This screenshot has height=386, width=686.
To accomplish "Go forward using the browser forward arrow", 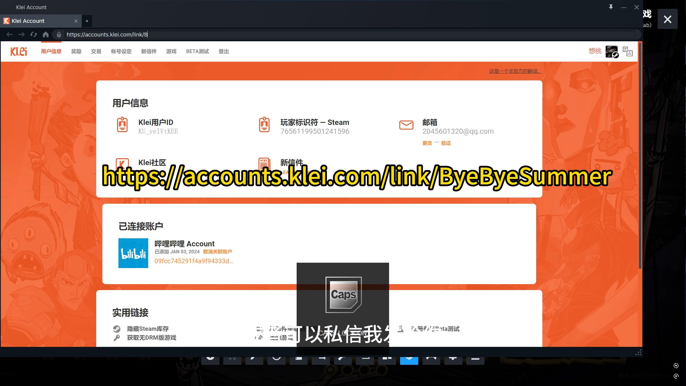I will pos(21,34).
